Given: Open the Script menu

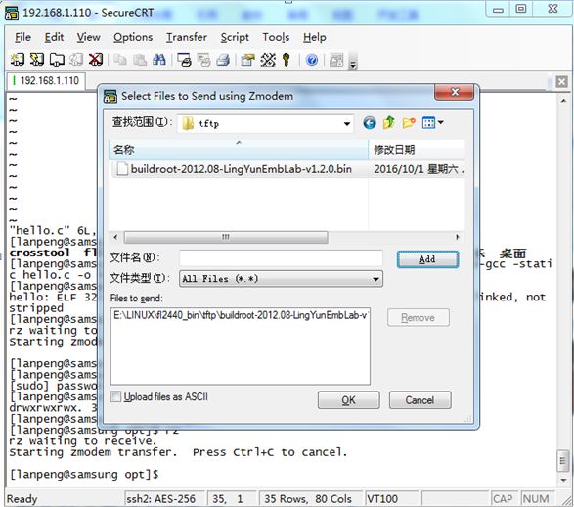Looking at the screenshot, I should pyautogui.click(x=235, y=37).
